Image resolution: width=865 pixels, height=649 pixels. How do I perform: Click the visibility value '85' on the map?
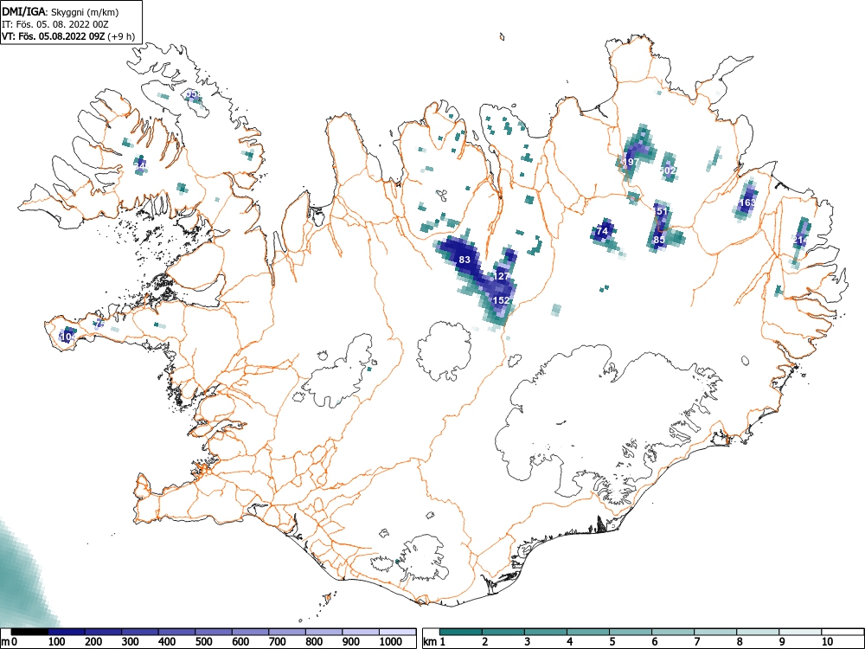pyautogui.click(x=659, y=240)
